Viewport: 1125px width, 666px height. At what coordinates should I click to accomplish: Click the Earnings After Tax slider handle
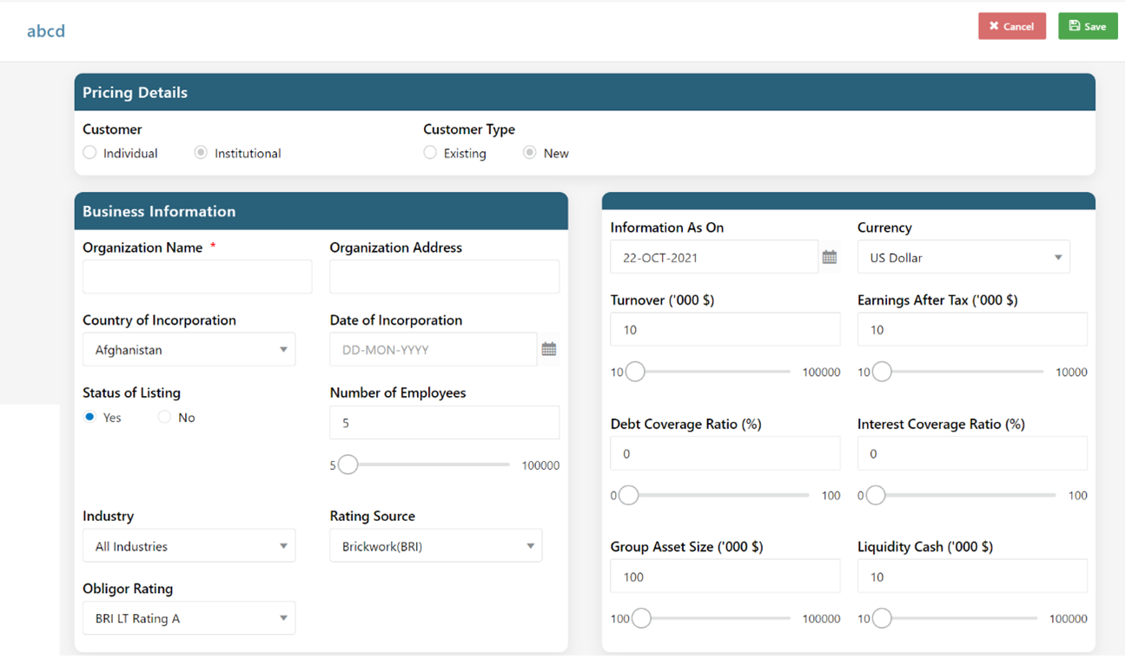tap(882, 372)
